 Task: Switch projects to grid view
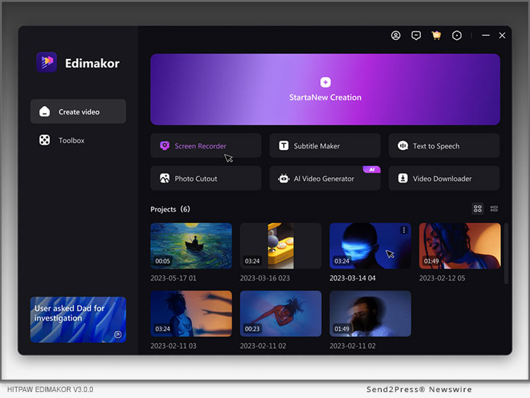pos(478,209)
